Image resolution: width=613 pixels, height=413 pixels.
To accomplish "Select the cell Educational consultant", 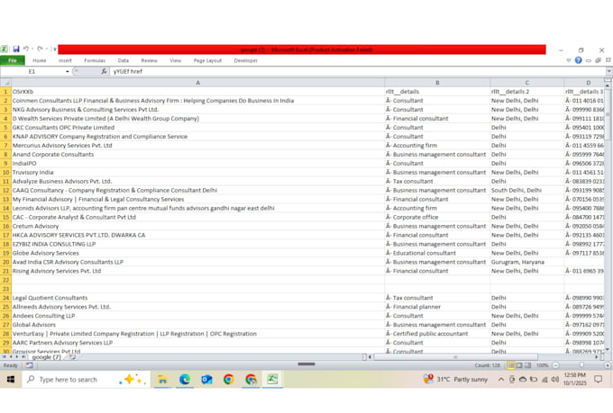I will tap(437, 254).
